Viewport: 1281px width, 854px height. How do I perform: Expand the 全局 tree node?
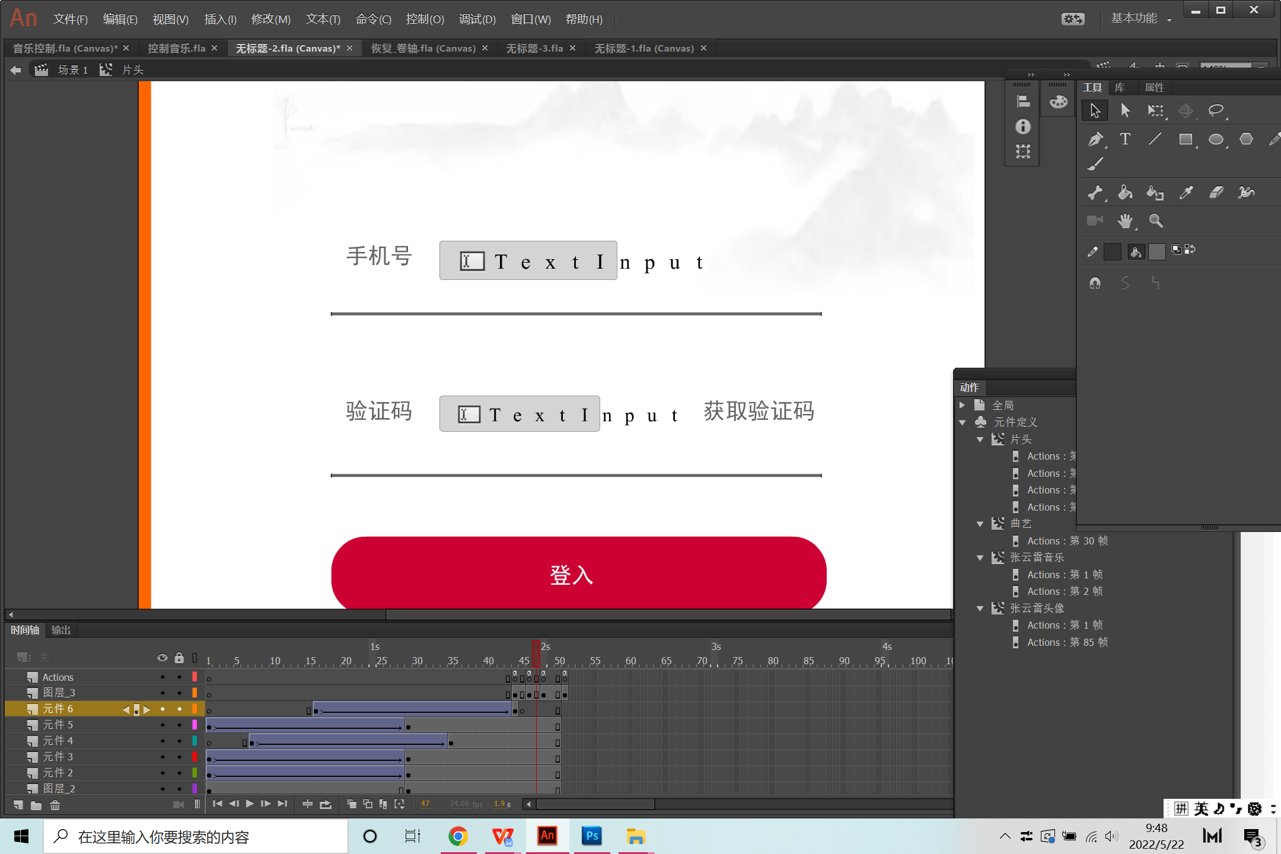963,405
